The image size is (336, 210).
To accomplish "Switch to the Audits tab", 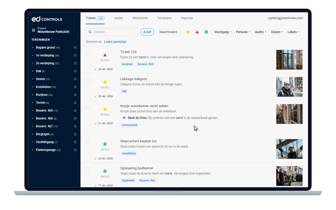I will [119, 18].
